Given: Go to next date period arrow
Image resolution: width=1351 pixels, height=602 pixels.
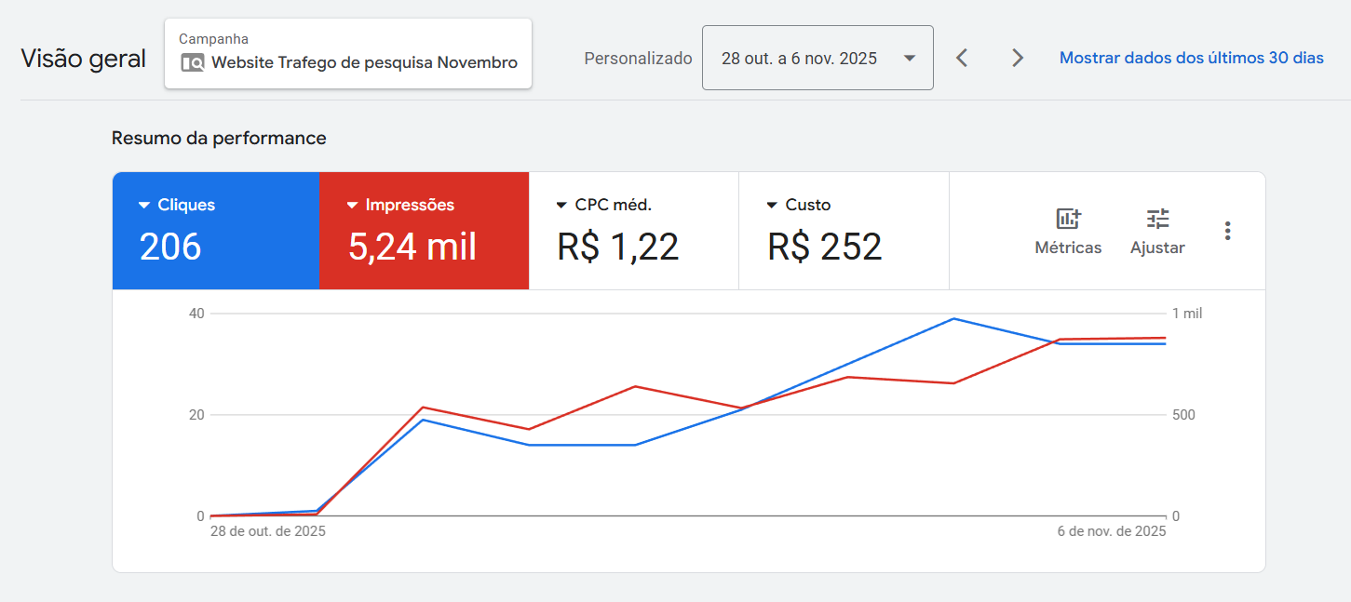Looking at the screenshot, I should coord(1018,59).
